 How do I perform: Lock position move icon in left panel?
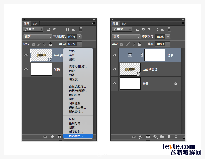[45, 44]
